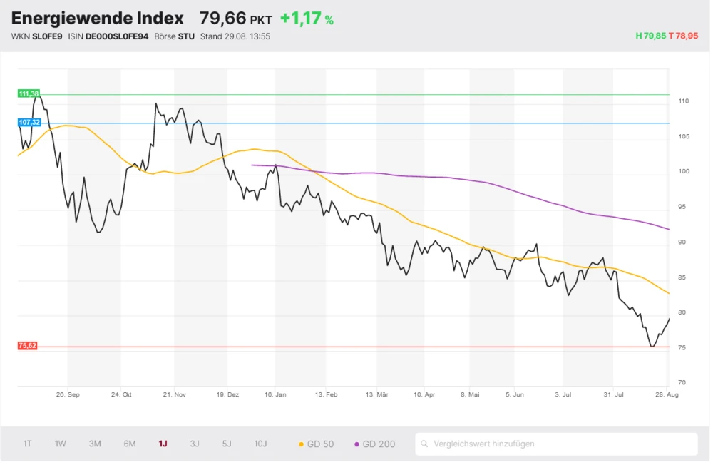The width and height of the screenshot is (713, 465).
Task: Display the 10J chart period
Action: click(260, 444)
